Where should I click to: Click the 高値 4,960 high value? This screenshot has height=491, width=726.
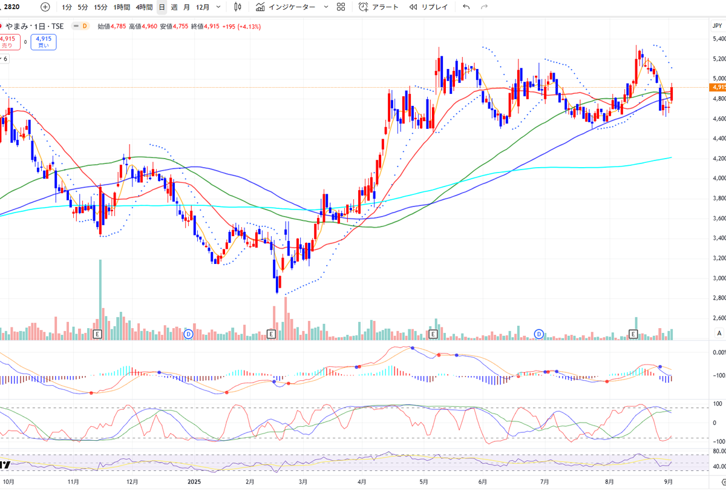(x=143, y=26)
